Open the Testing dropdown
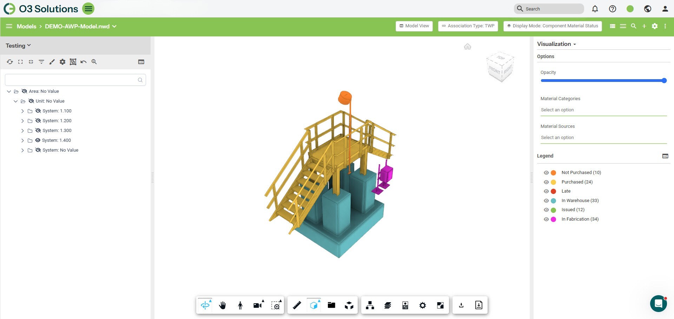The image size is (674, 319). pos(18,46)
